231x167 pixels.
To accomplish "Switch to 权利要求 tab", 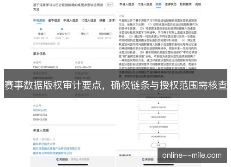I will 186,4.
